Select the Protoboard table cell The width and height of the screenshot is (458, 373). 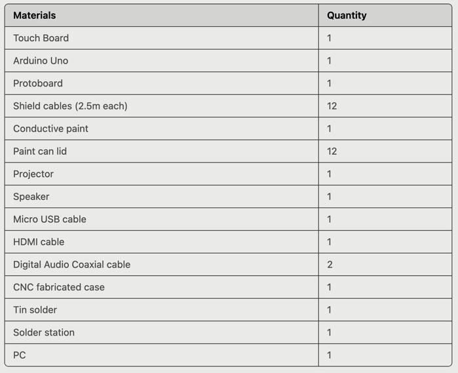pos(38,83)
